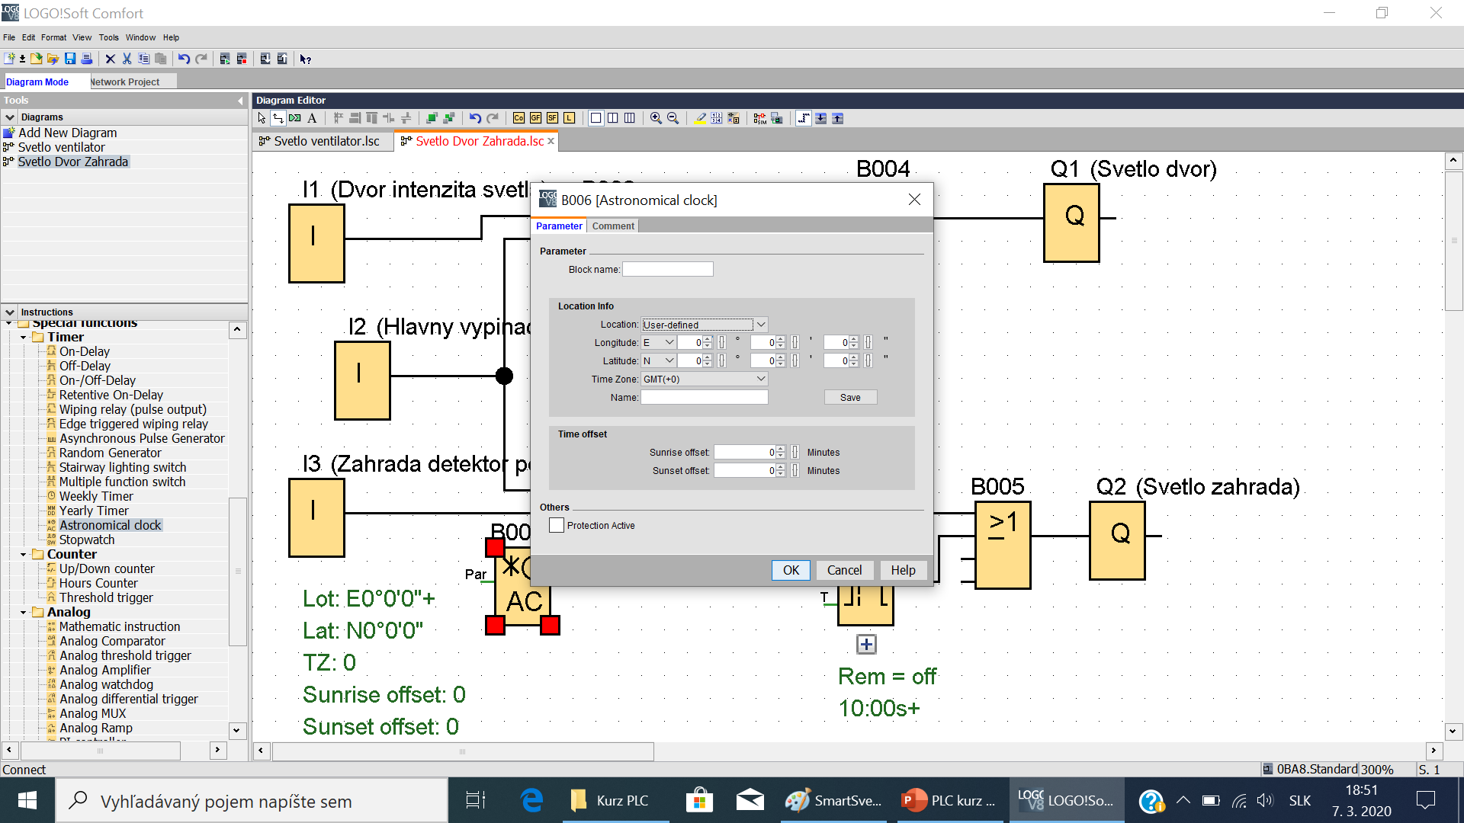Image resolution: width=1464 pixels, height=823 pixels.
Task: Increase Longitude degrees spinner
Action: pos(708,339)
